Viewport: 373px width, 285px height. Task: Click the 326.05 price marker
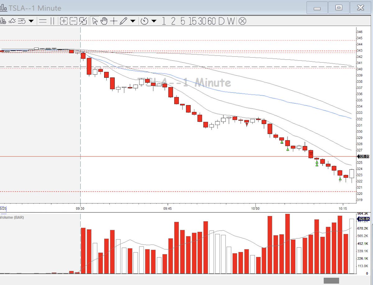(x=364, y=157)
